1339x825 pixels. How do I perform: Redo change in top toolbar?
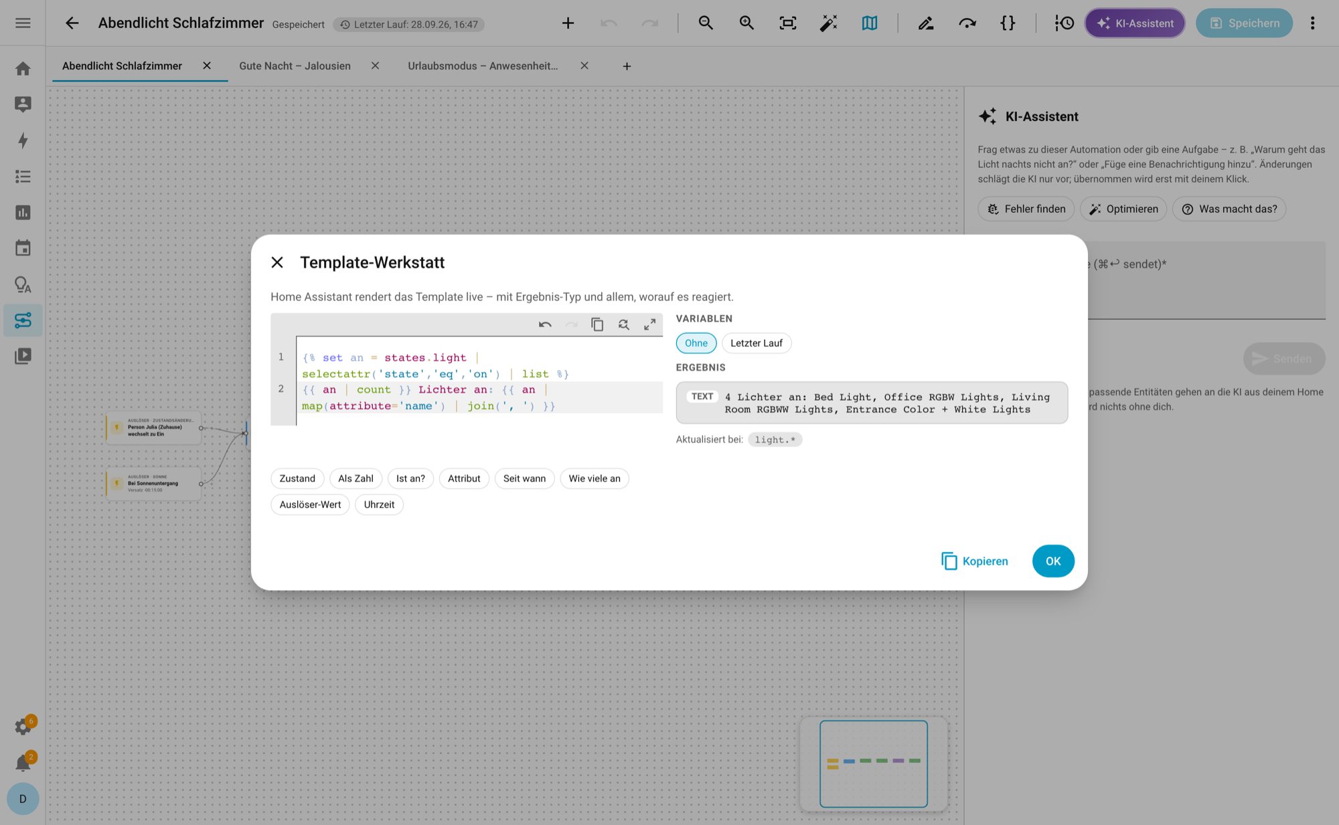click(649, 23)
